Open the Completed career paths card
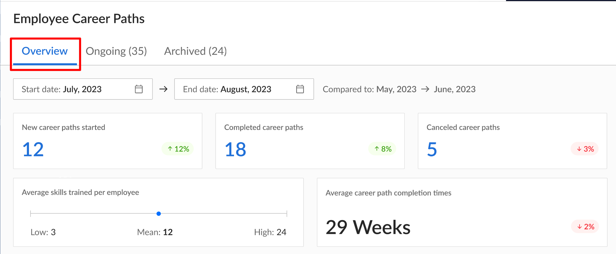 310,141
